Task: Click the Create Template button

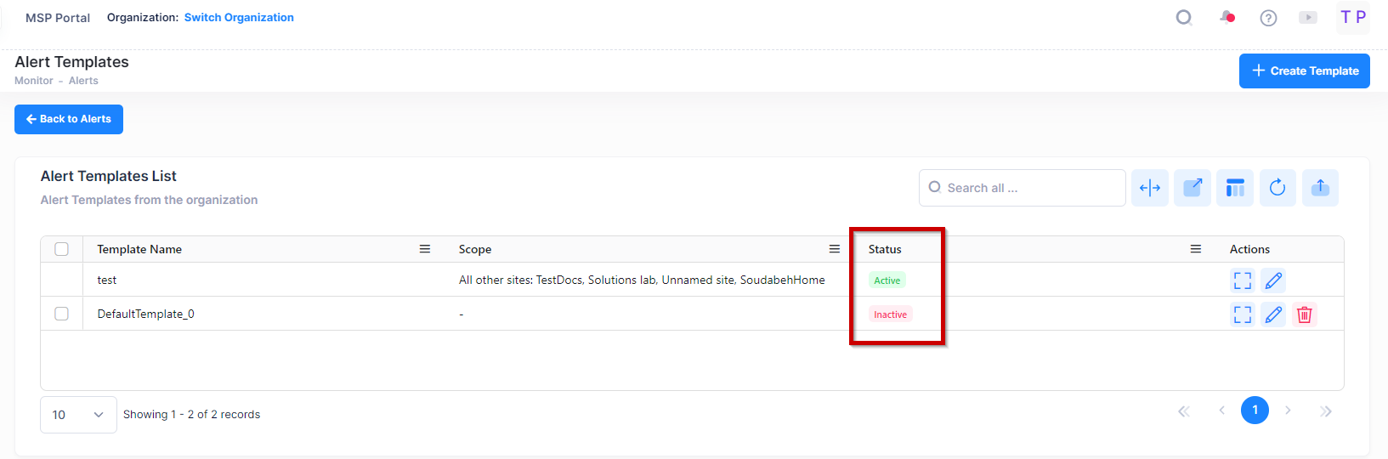Action: click(x=1304, y=71)
